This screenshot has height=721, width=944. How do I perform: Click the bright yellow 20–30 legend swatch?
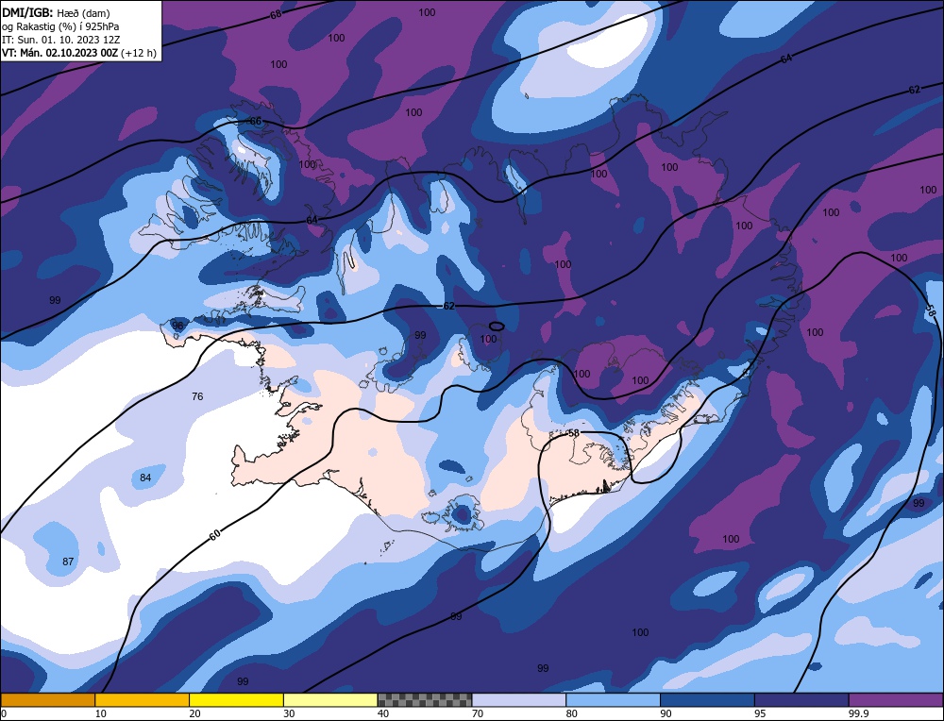[236, 700]
